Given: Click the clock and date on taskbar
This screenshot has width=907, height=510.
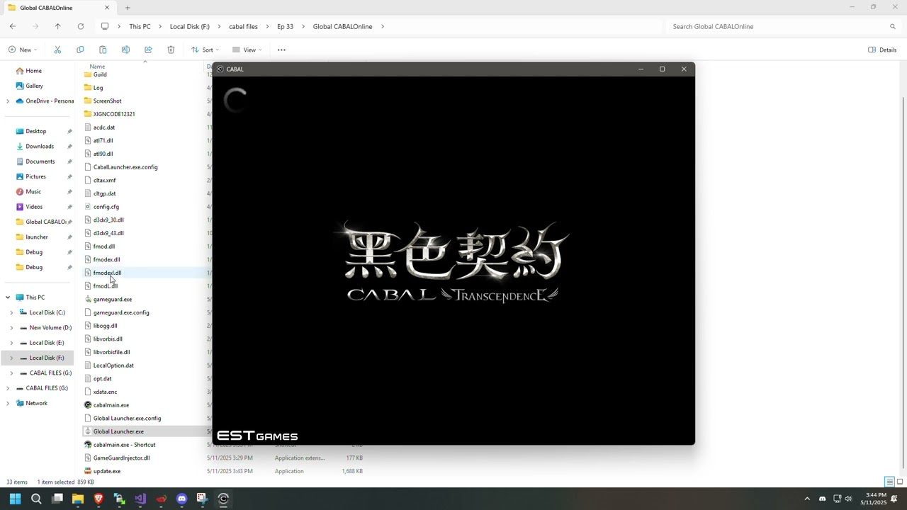Looking at the screenshot, I should click(x=874, y=499).
